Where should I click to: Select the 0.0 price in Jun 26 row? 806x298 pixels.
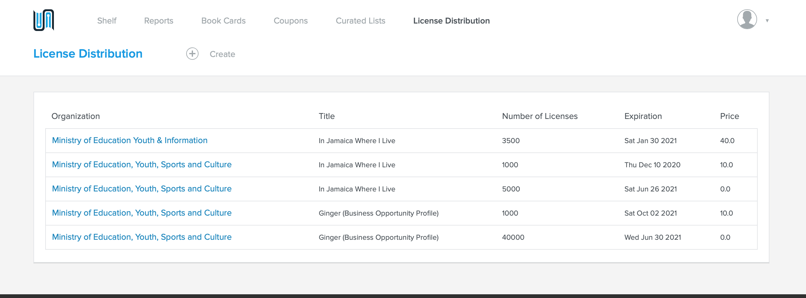point(725,189)
